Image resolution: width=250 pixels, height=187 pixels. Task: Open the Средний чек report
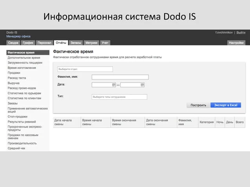(x=16, y=148)
